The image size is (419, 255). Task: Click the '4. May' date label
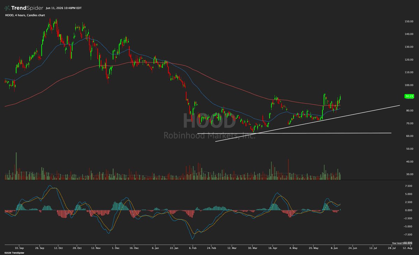pos(293,249)
